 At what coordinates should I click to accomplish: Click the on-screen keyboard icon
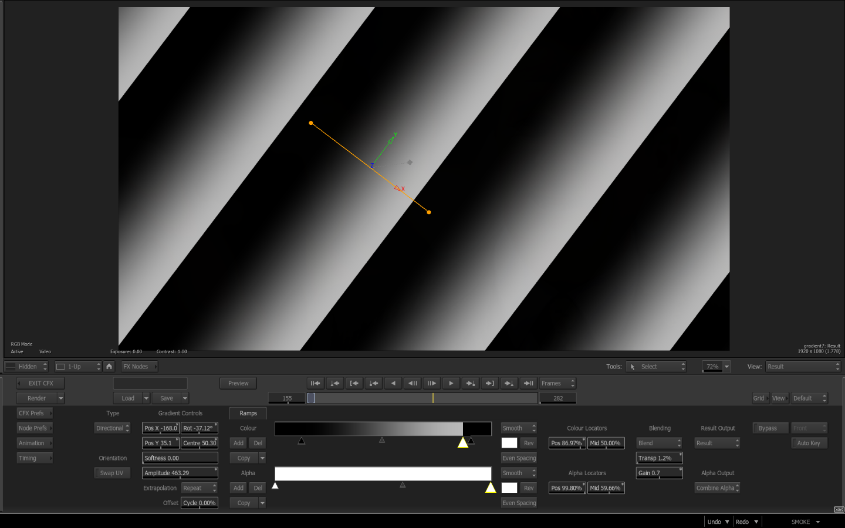pyautogui.click(x=839, y=509)
